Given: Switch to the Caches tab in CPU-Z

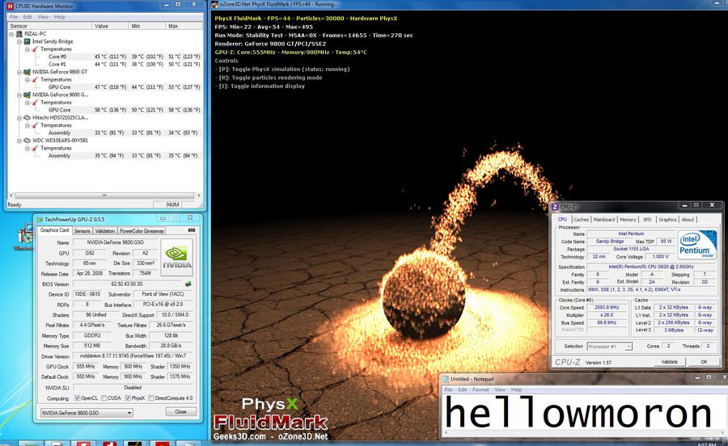Looking at the screenshot, I should (x=581, y=220).
